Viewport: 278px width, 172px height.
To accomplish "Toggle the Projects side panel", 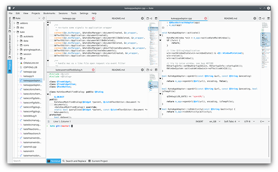I will click(x=10, y=67).
